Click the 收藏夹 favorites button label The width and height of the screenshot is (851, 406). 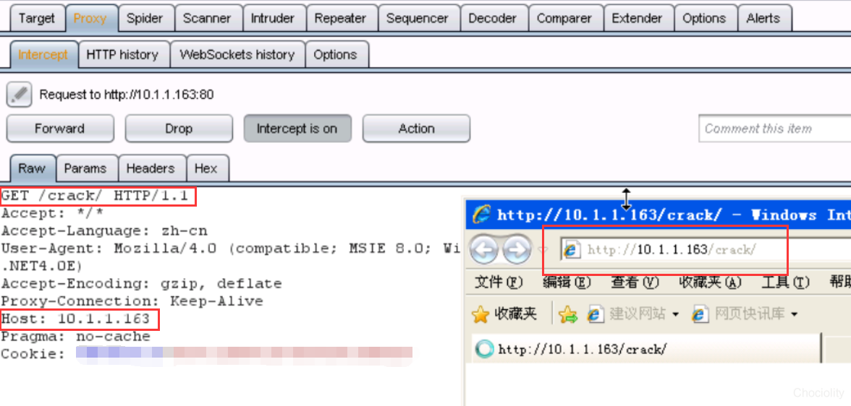click(x=515, y=314)
